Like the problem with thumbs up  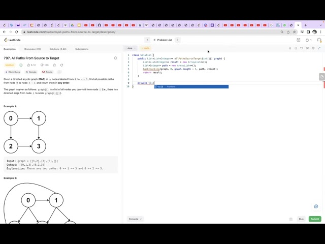tap(29, 65)
